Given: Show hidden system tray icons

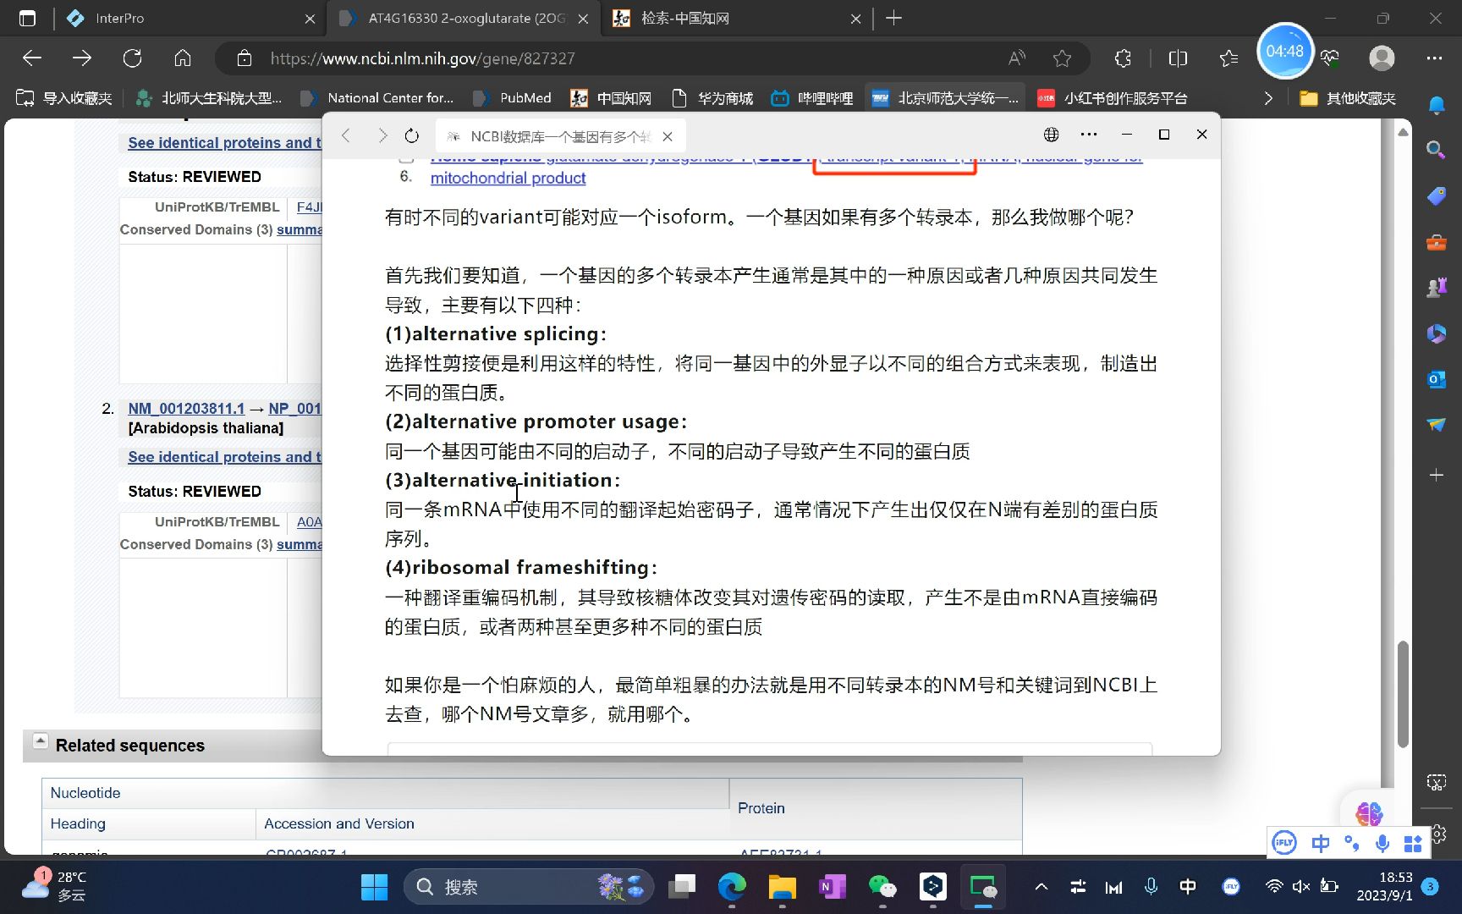Looking at the screenshot, I should 1042,887.
